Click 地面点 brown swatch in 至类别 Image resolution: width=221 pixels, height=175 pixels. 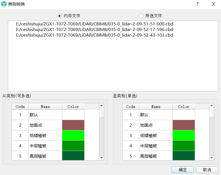tap(184, 125)
